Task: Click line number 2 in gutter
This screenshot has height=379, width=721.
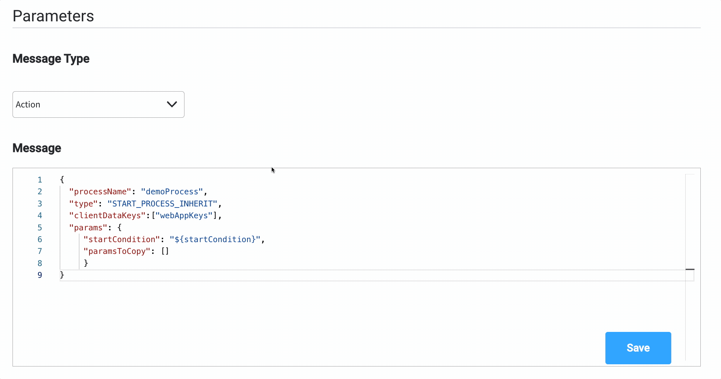Action: (40, 192)
